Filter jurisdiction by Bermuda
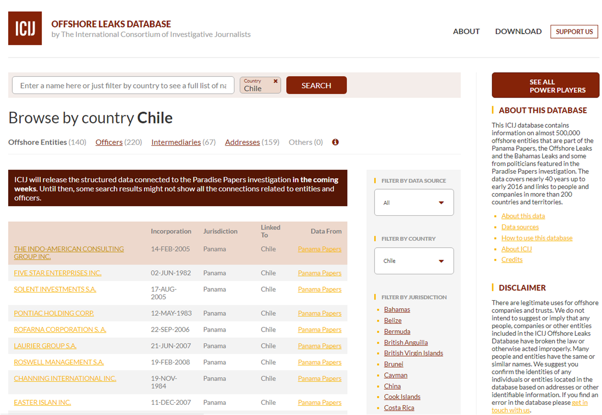Viewport: 602px width, 415px height. pyautogui.click(x=397, y=332)
